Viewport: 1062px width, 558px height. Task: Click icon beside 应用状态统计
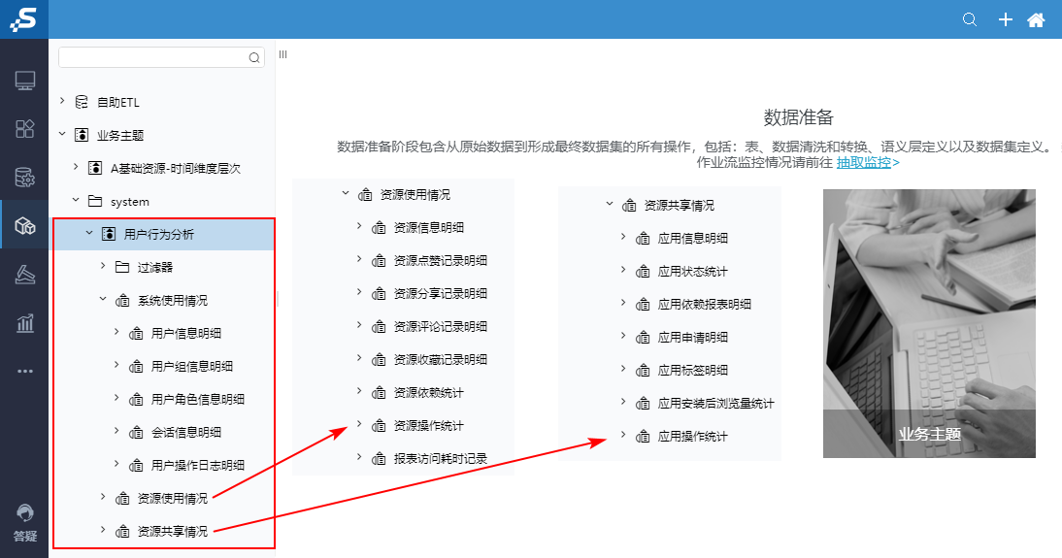[x=643, y=272]
